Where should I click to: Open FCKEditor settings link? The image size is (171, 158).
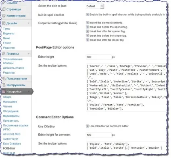pos(9,148)
